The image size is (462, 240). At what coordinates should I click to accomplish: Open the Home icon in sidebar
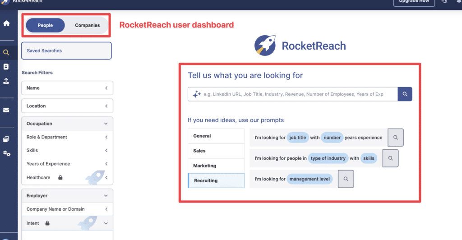(x=6, y=23)
